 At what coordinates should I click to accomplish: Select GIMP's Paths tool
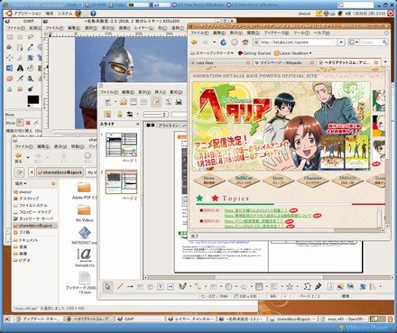pos(20,47)
